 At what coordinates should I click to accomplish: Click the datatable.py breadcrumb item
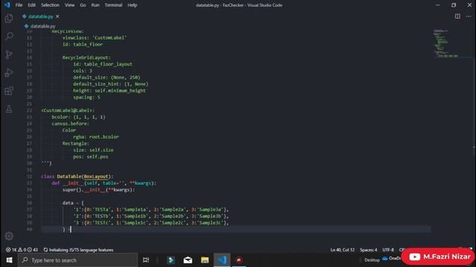(x=39, y=26)
